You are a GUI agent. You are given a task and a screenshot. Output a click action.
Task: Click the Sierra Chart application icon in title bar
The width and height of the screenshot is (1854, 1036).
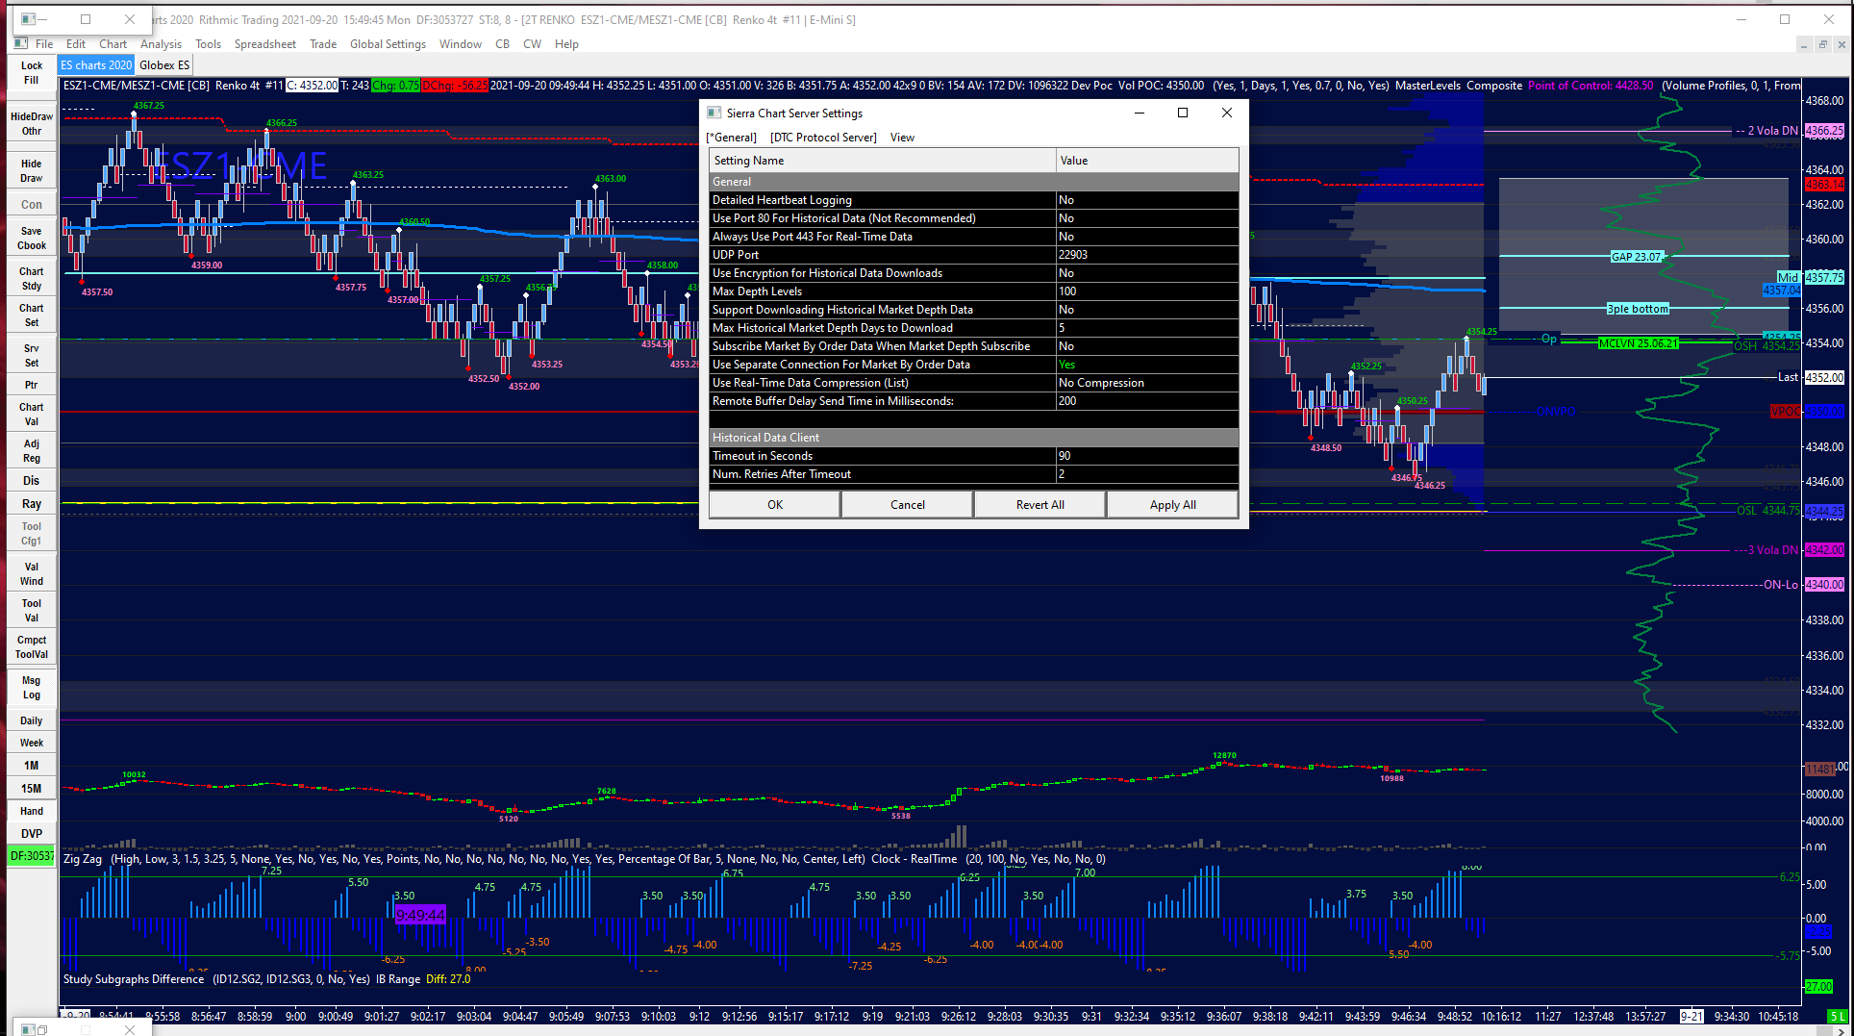(x=28, y=18)
